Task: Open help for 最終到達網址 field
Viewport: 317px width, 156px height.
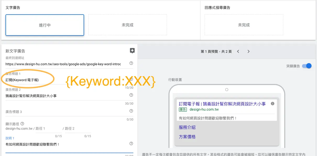Action: [131, 63]
